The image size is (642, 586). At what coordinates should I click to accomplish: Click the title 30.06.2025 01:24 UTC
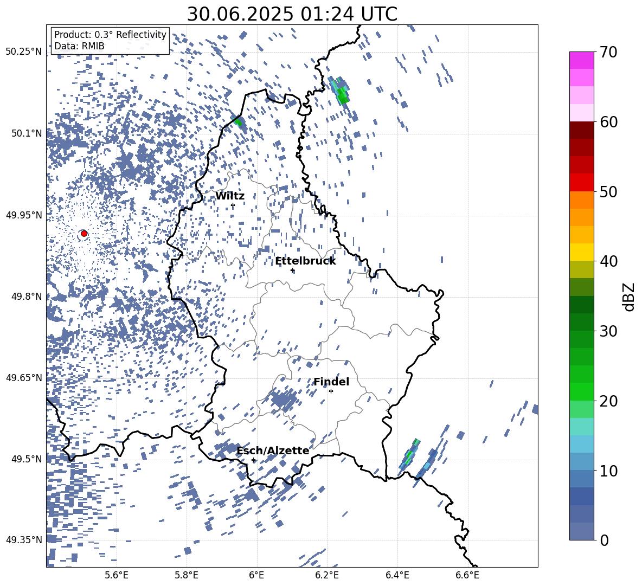pyautogui.click(x=292, y=14)
